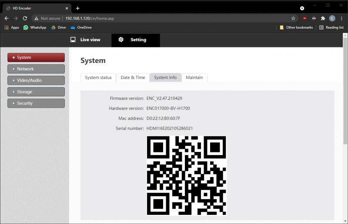The image size is (348, 224).
Task: Switch to System status tab
Action: [x=98, y=77]
